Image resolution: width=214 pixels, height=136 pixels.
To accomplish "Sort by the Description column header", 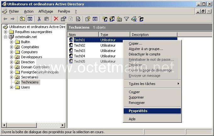I will (x=154, y=35).
